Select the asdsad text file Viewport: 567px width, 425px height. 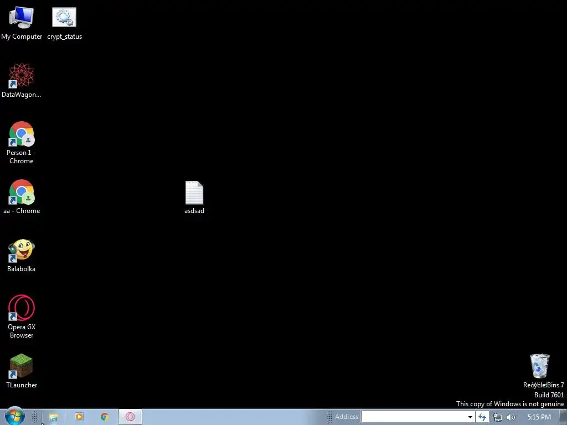[194, 198]
